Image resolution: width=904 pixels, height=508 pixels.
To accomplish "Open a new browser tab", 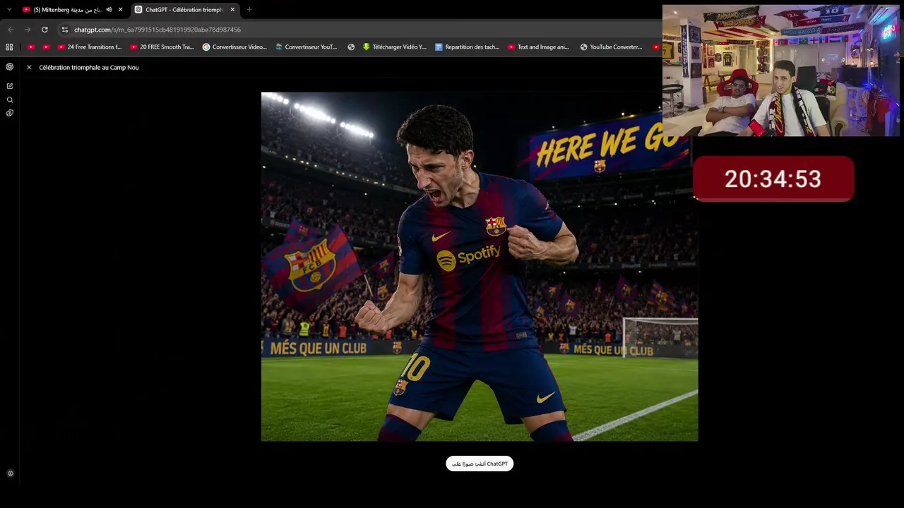I will pos(249,10).
